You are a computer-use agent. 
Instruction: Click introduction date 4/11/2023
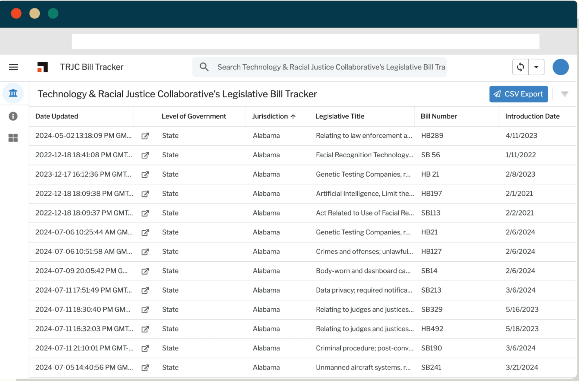pyautogui.click(x=521, y=136)
